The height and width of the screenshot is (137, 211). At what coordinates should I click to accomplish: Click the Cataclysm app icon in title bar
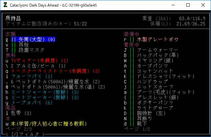[x=5, y=5]
